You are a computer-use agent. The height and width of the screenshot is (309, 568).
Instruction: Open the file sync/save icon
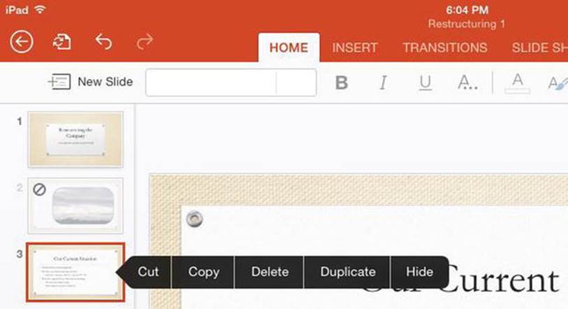62,42
